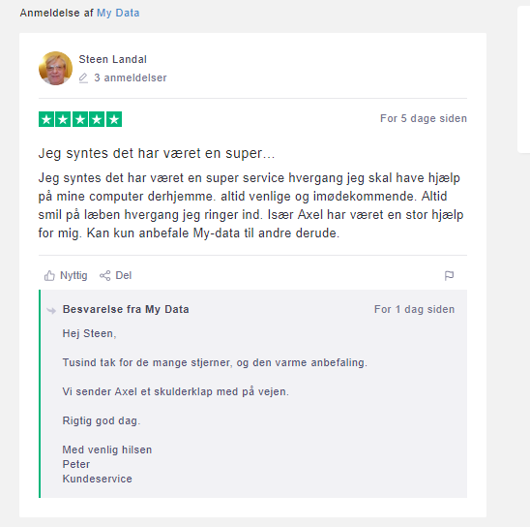Click the pencil icon beside review count
Viewport: 530px width, 527px height.
[83, 77]
